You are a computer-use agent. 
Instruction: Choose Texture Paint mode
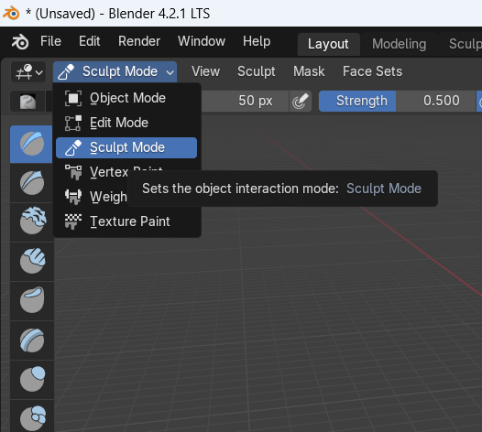(x=126, y=221)
